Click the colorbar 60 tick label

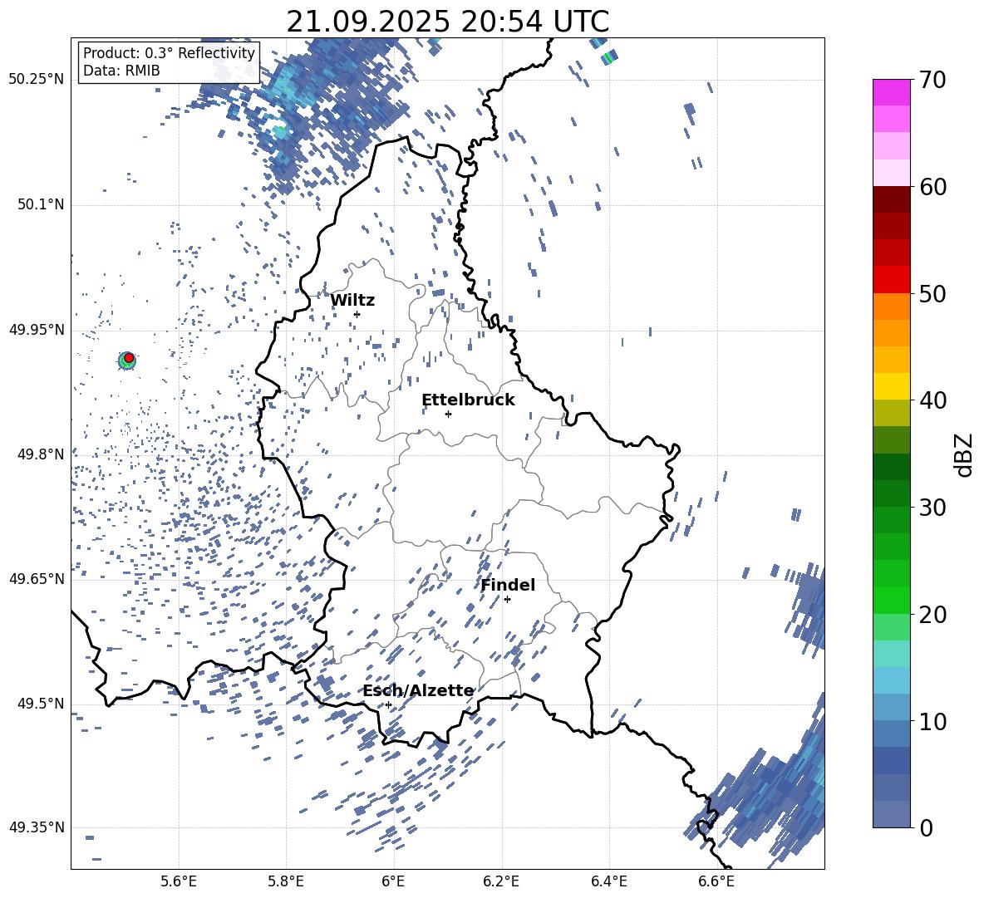(x=933, y=187)
